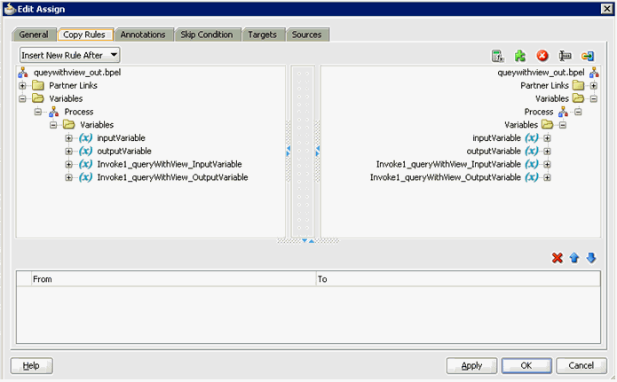Click right outputVariable (x) icon
The image size is (617, 382).
click(x=532, y=151)
